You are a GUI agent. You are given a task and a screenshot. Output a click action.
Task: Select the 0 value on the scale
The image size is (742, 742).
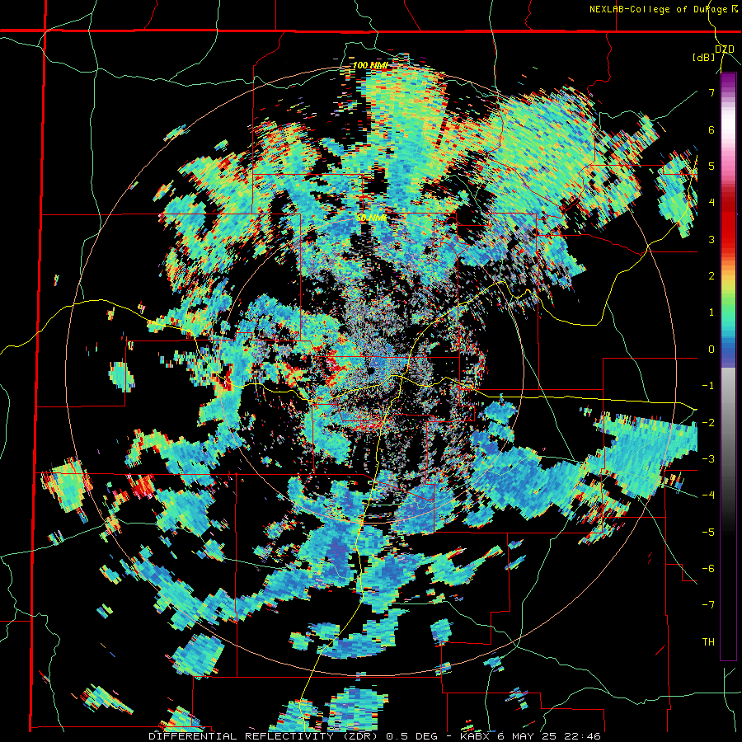point(711,350)
